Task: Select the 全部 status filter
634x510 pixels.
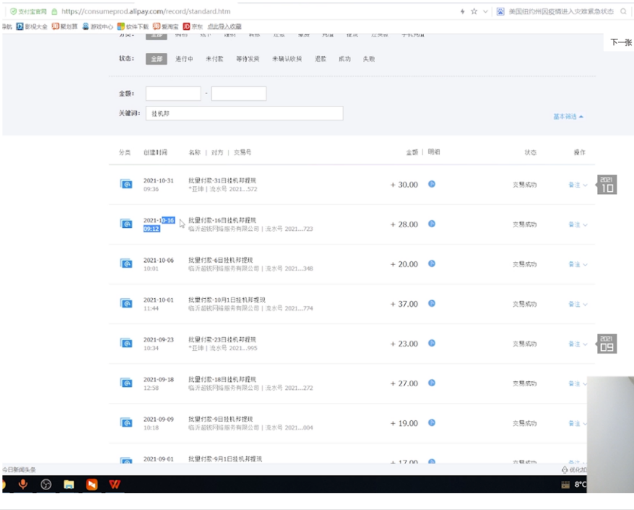Action: (x=157, y=59)
